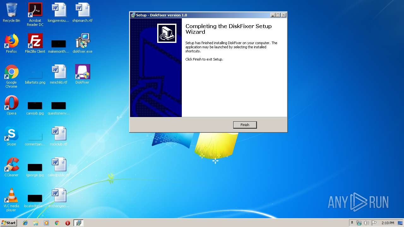Open Action Center flag icon
Screen dimensions: 404x227
coord(374,223)
